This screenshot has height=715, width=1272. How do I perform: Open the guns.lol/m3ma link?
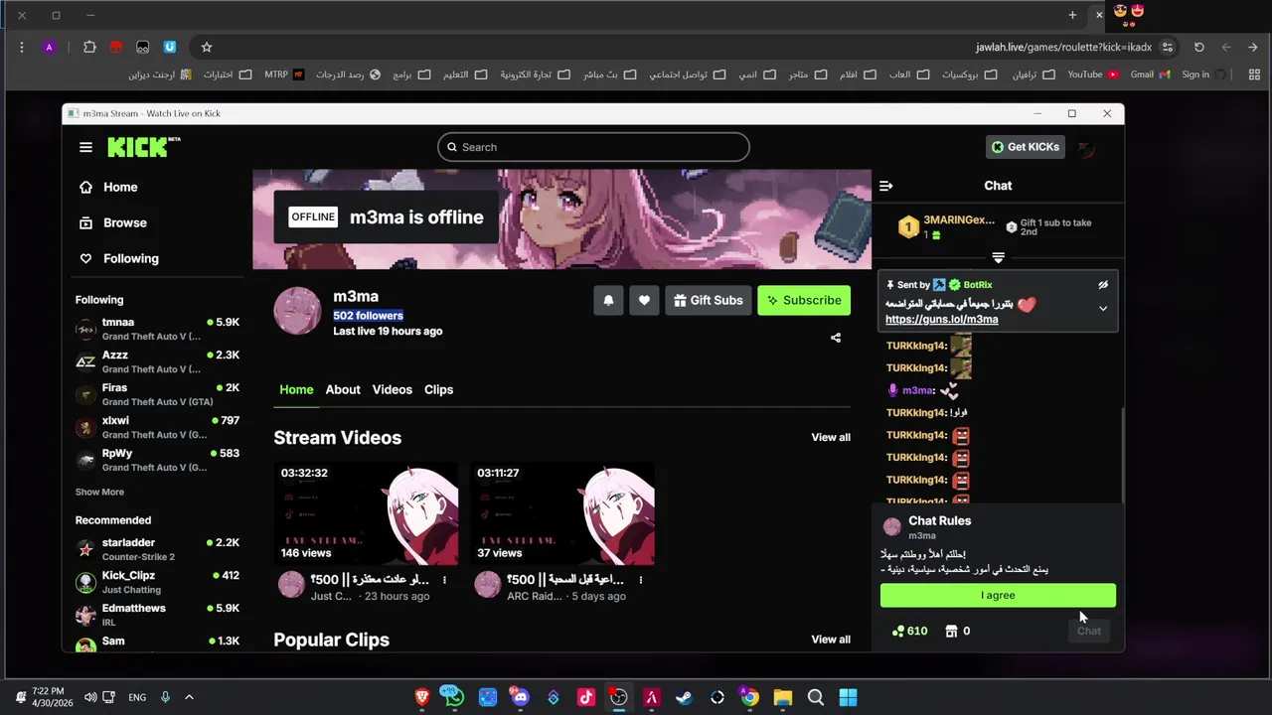pos(941,319)
